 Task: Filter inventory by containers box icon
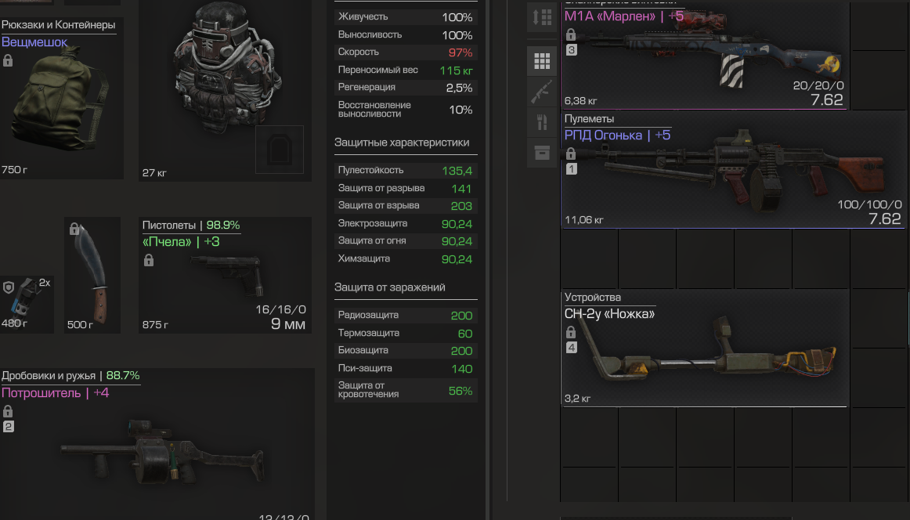click(x=541, y=153)
